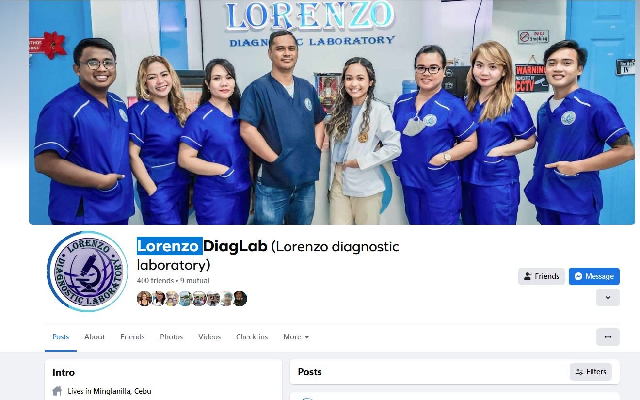640x400 pixels.
Task: Open the three-dot profile options menu
Action: tap(608, 337)
